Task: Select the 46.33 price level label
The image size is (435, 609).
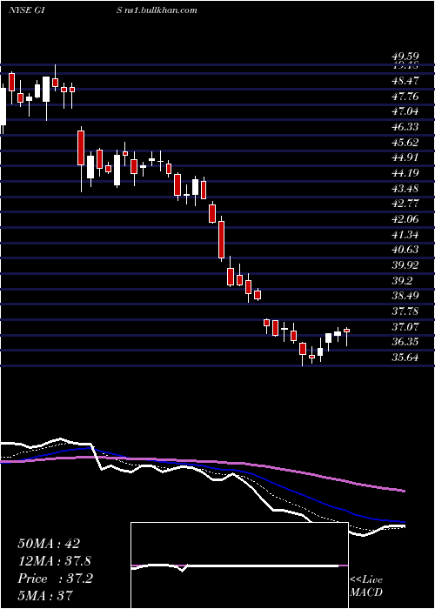Action: [x=405, y=127]
